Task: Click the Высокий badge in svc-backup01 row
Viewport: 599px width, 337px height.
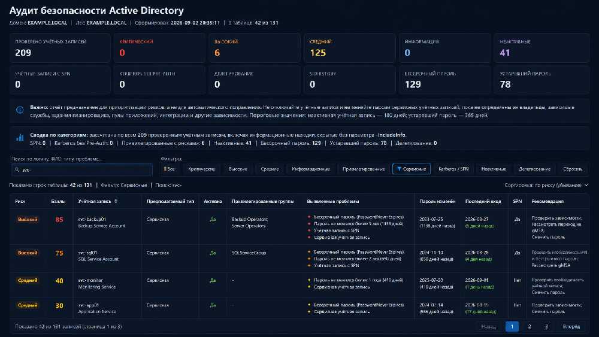Action: pos(28,220)
